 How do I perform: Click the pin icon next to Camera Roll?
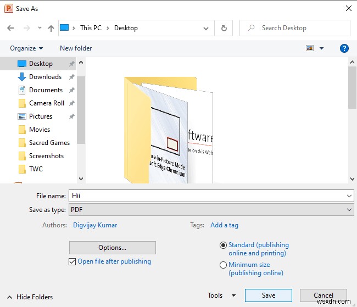pyautogui.click(x=72, y=103)
